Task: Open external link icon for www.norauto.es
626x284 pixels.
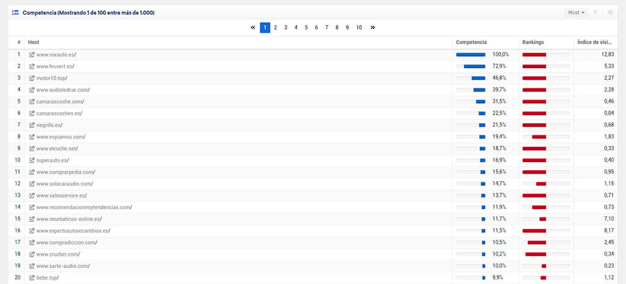Action: coord(32,54)
